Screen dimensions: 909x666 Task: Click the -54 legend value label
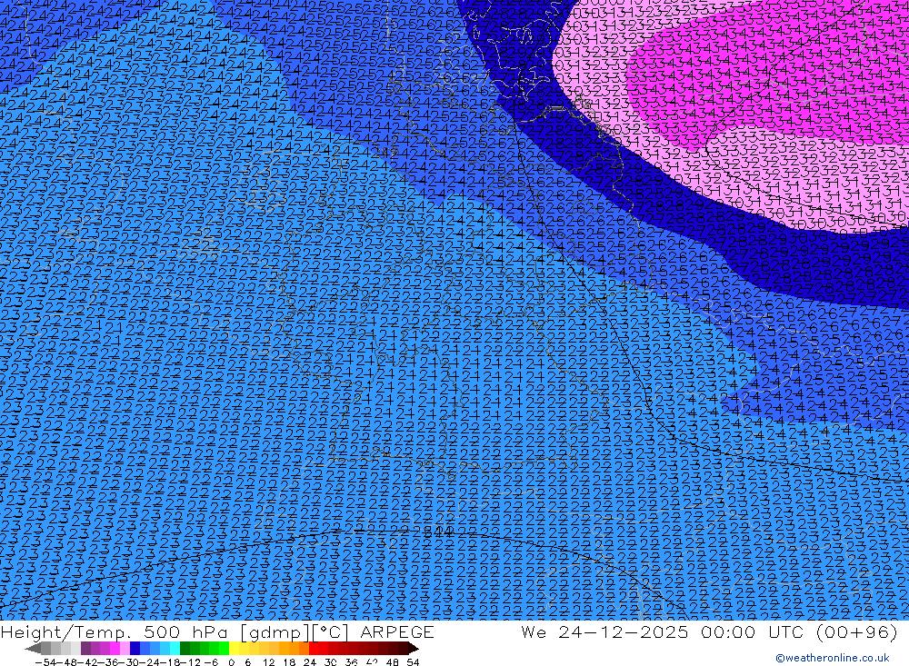coord(45,662)
